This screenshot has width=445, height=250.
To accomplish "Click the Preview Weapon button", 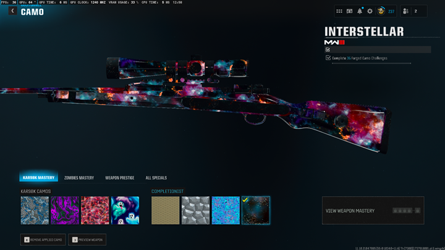I will pyautogui.click(x=87, y=240).
